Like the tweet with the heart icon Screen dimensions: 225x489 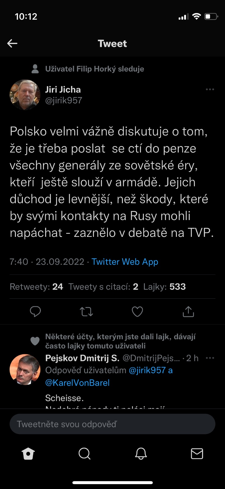137,312
